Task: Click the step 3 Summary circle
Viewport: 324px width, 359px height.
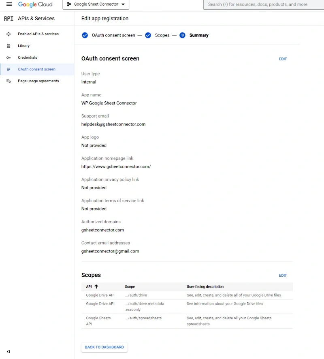Action: (182, 35)
